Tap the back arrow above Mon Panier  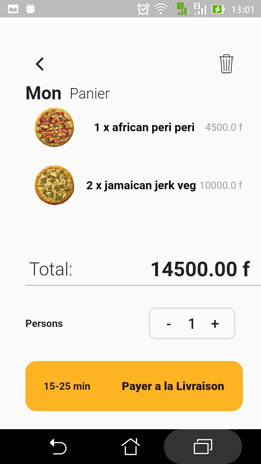coord(40,64)
